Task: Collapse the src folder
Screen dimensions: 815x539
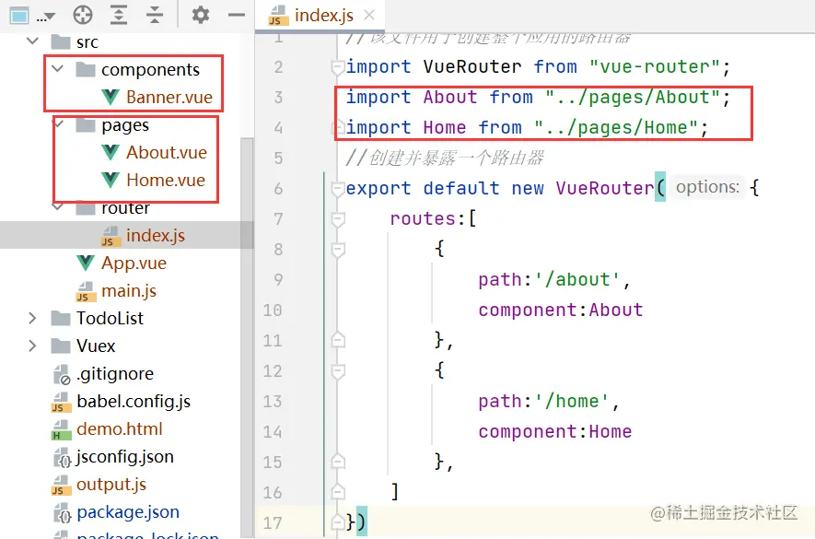Action: pyautogui.click(x=33, y=41)
